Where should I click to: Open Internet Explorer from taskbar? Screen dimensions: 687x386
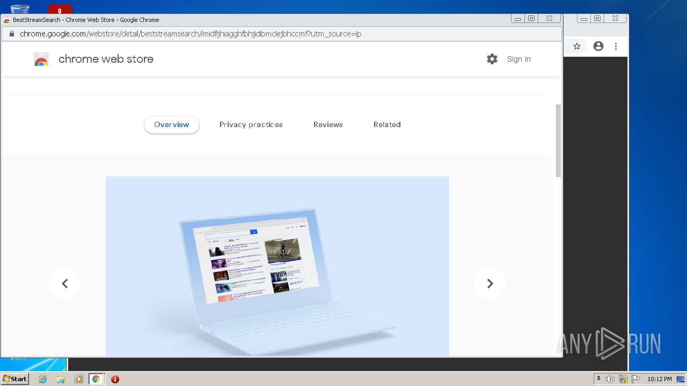click(x=42, y=379)
